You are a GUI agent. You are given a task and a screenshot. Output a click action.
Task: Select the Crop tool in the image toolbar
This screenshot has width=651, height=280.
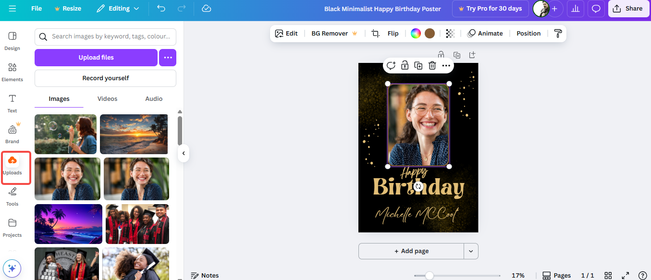[x=375, y=33]
